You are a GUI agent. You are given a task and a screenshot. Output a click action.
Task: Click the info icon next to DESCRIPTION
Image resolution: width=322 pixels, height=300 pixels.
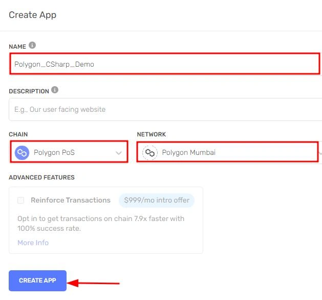55,90
